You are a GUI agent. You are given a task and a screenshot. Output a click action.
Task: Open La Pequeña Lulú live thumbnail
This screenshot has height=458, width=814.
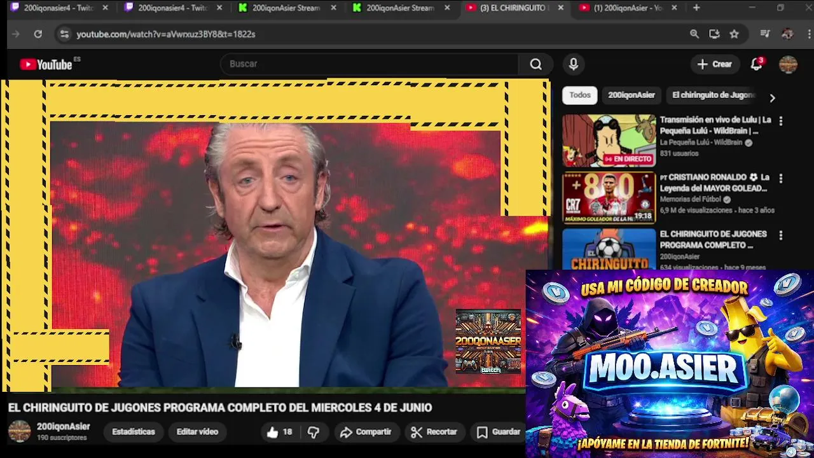click(609, 141)
